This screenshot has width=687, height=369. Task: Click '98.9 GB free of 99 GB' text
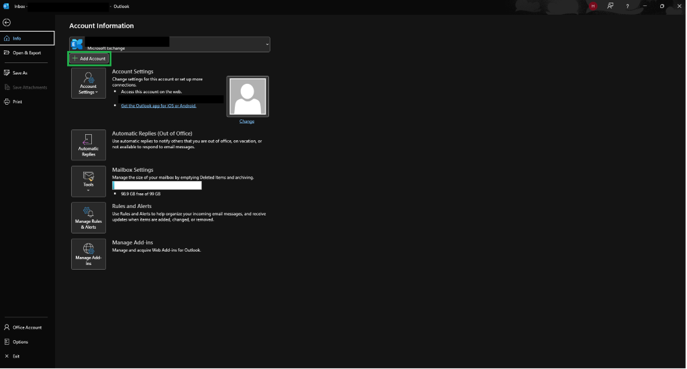click(141, 194)
